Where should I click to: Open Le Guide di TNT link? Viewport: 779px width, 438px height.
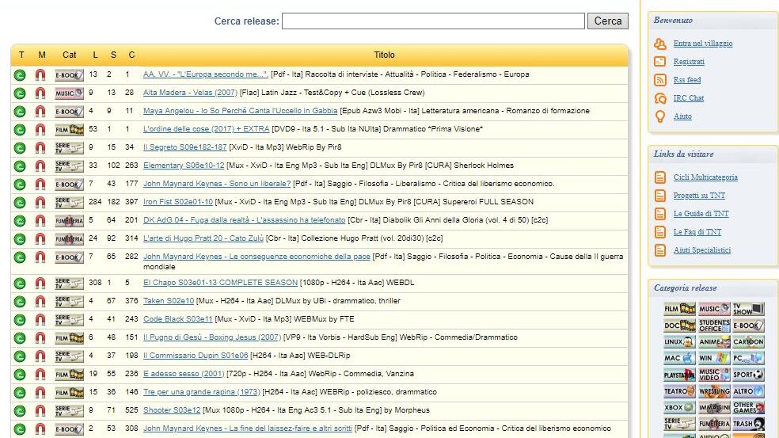(701, 214)
